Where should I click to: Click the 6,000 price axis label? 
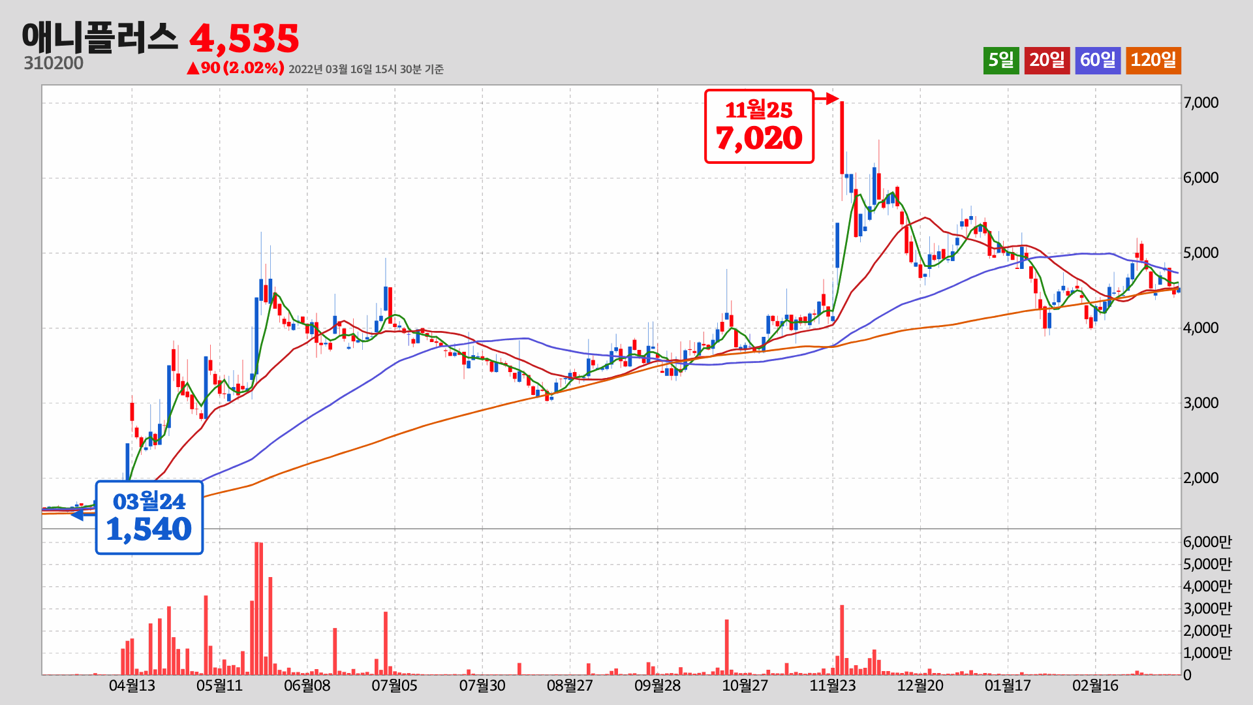[x=1201, y=178]
